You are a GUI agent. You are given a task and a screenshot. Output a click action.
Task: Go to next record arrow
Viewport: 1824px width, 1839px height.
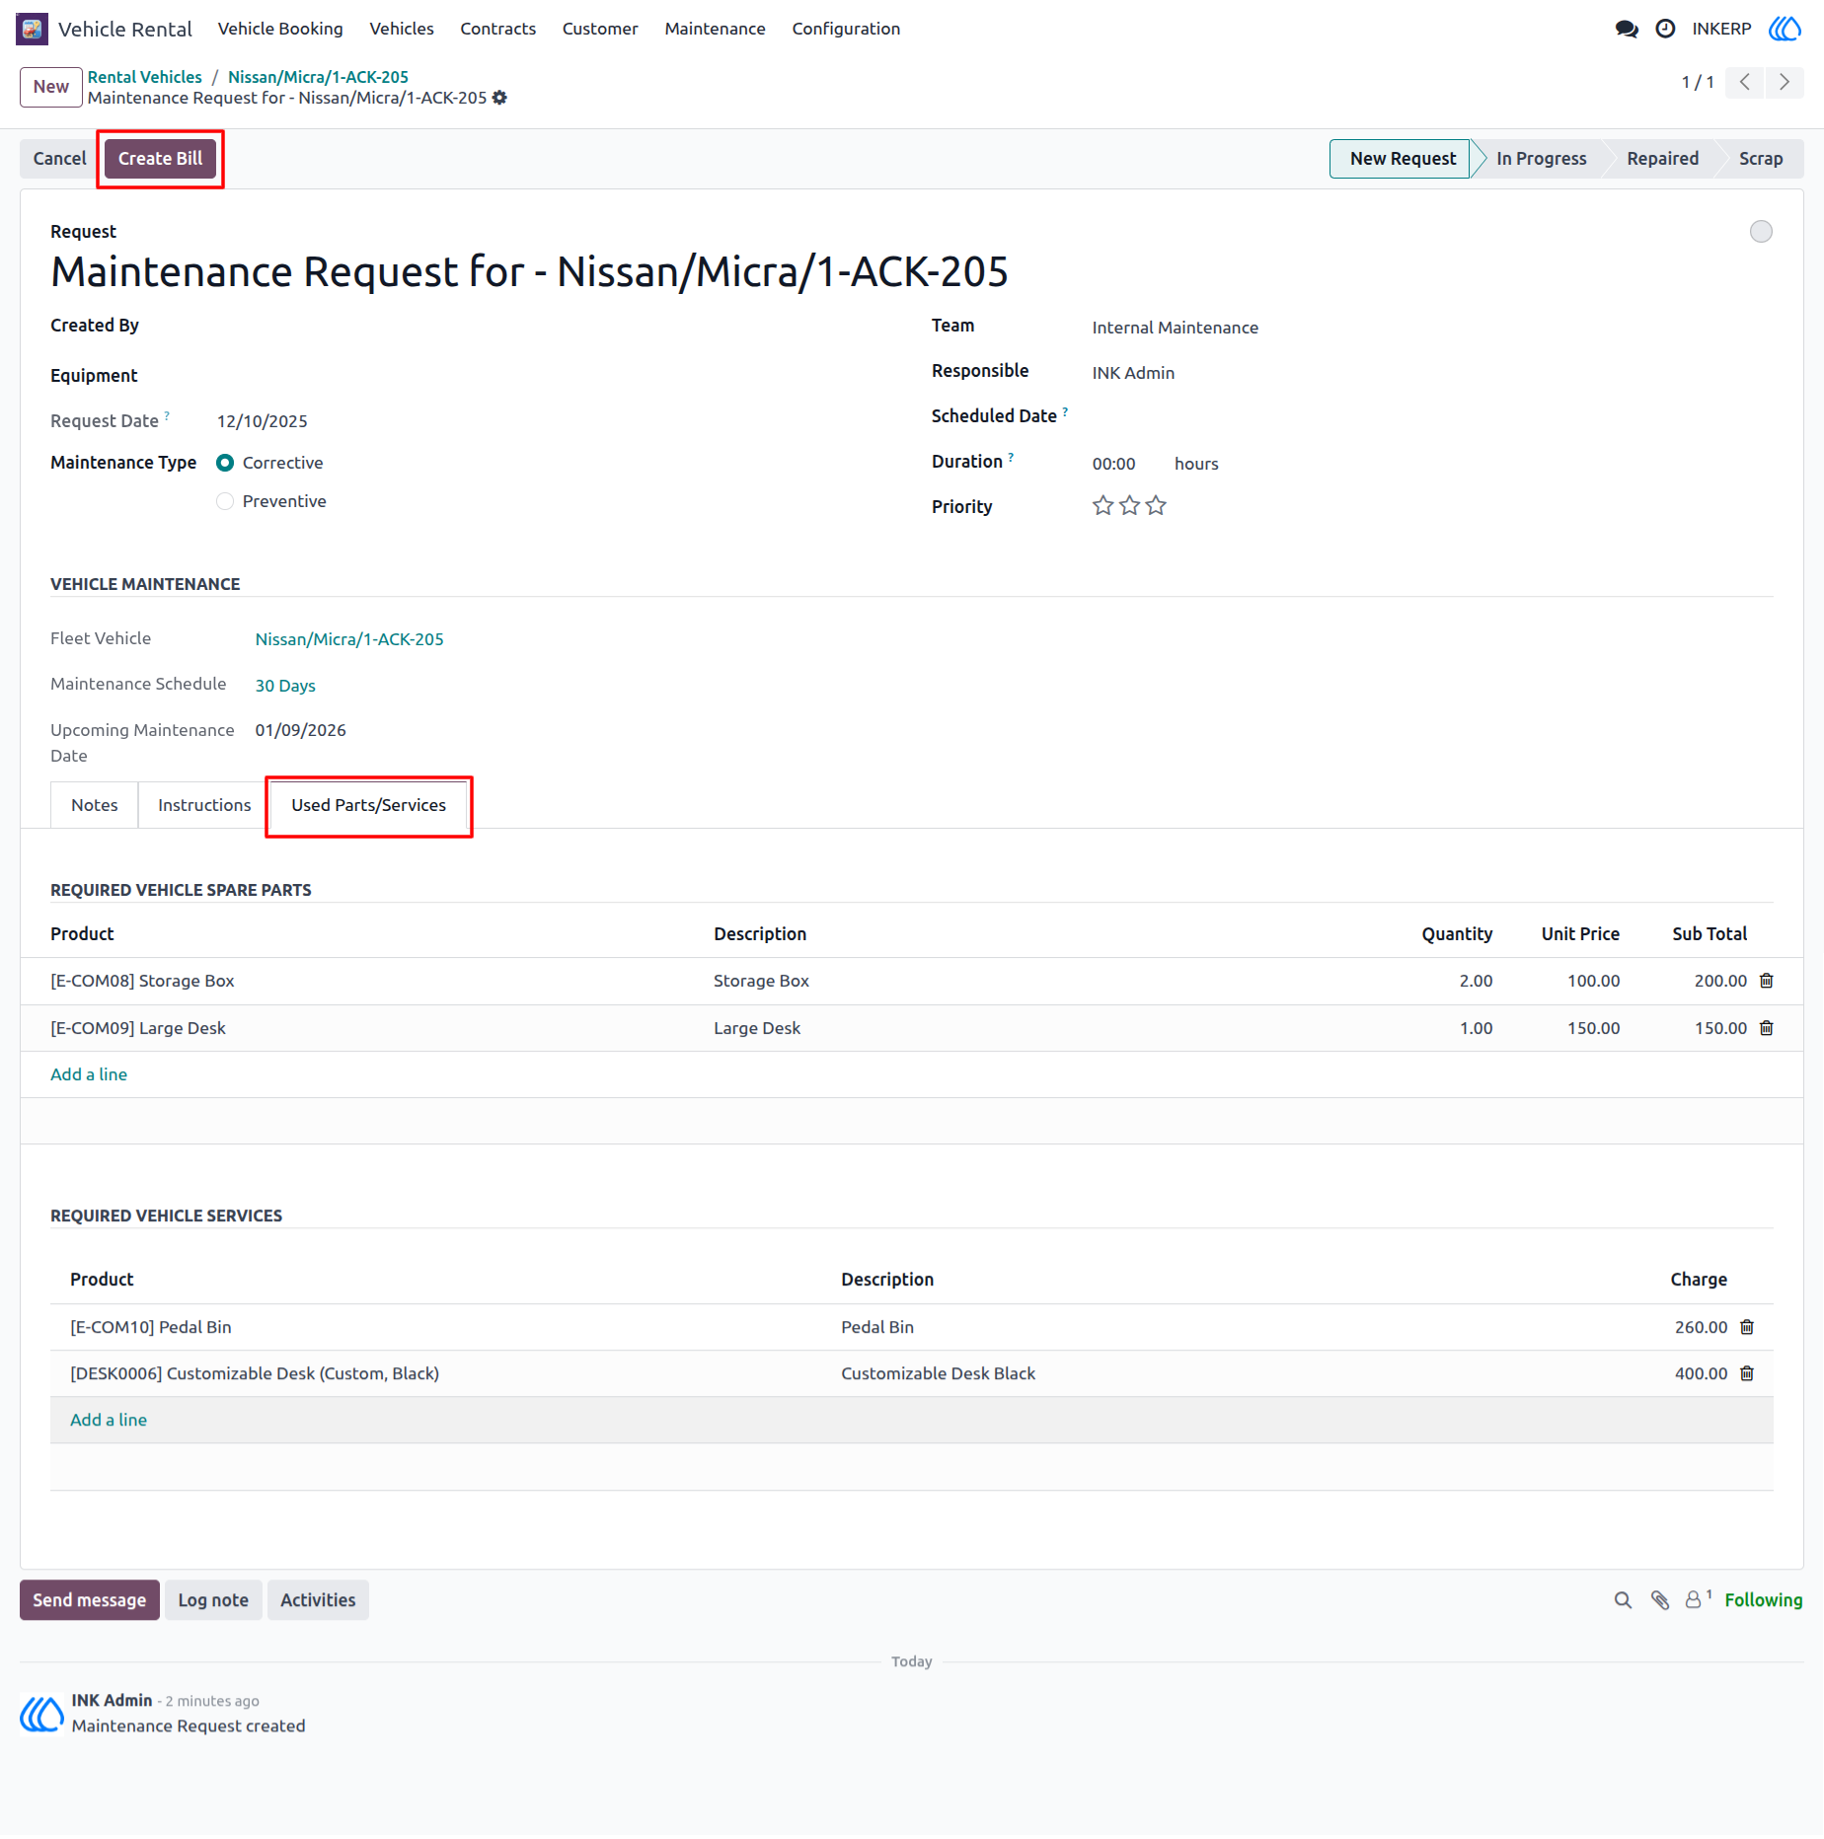pyautogui.click(x=1785, y=82)
